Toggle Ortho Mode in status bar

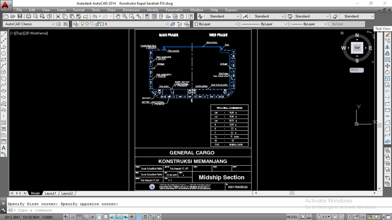[85, 217]
